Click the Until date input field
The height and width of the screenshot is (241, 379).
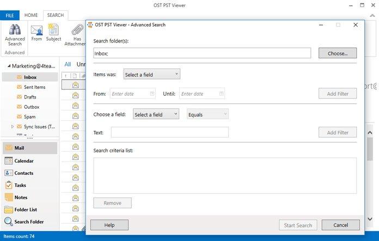pyautogui.click(x=202, y=94)
